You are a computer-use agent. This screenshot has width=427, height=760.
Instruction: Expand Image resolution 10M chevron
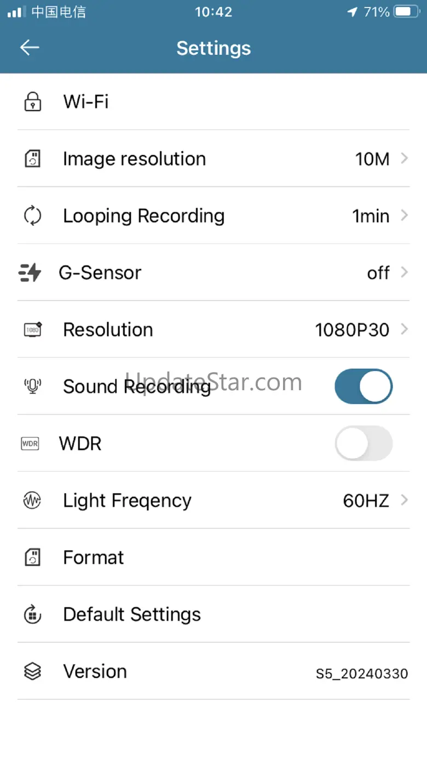pyautogui.click(x=404, y=158)
